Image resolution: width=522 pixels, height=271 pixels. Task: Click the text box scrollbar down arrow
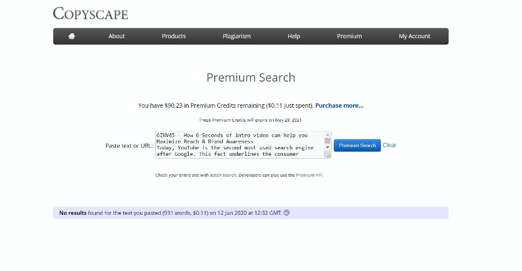point(328,147)
